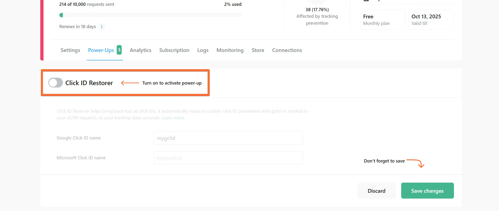
Task: Open the Settings tab
Action: (x=70, y=50)
